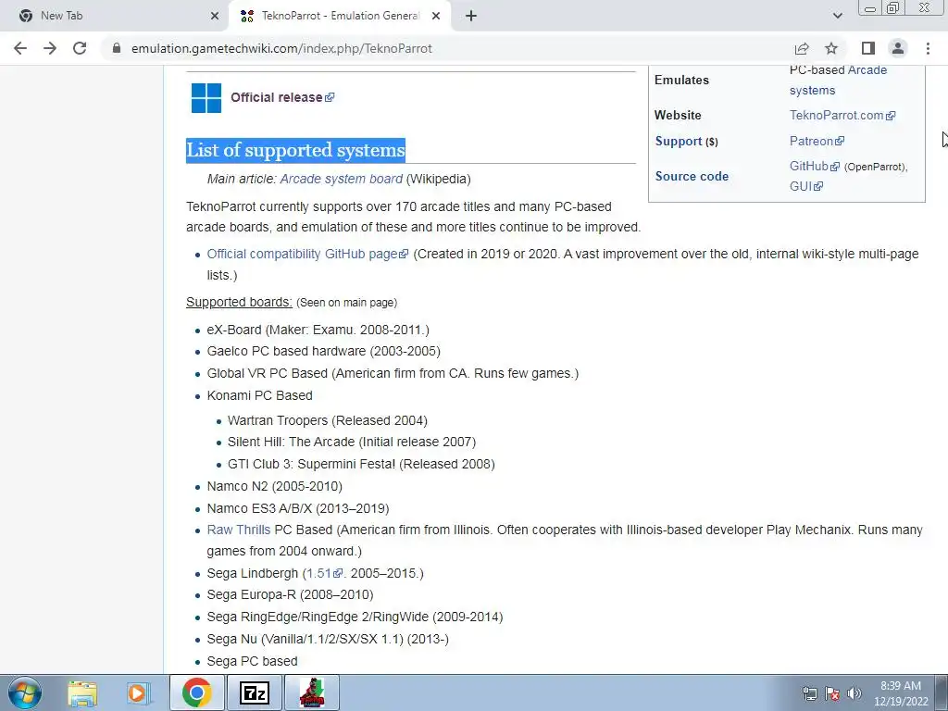The image size is (948, 711).
Task: Click volume speaker tray icon
Action: click(854, 693)
